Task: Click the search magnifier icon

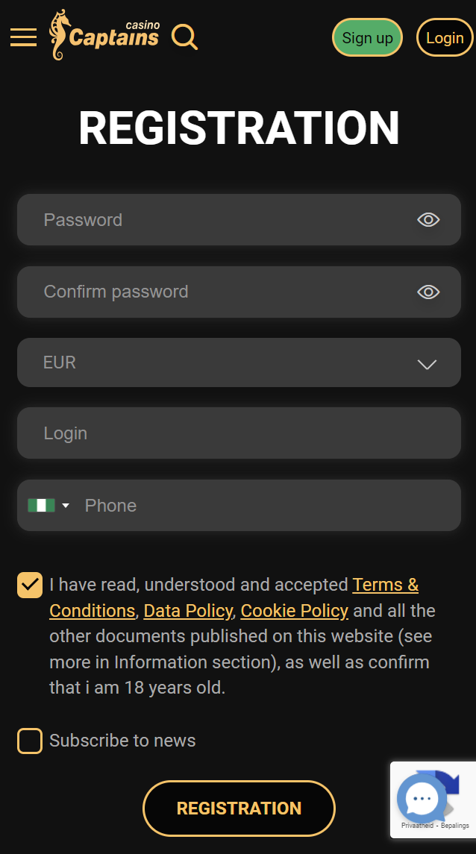Action: coord(184,37)
